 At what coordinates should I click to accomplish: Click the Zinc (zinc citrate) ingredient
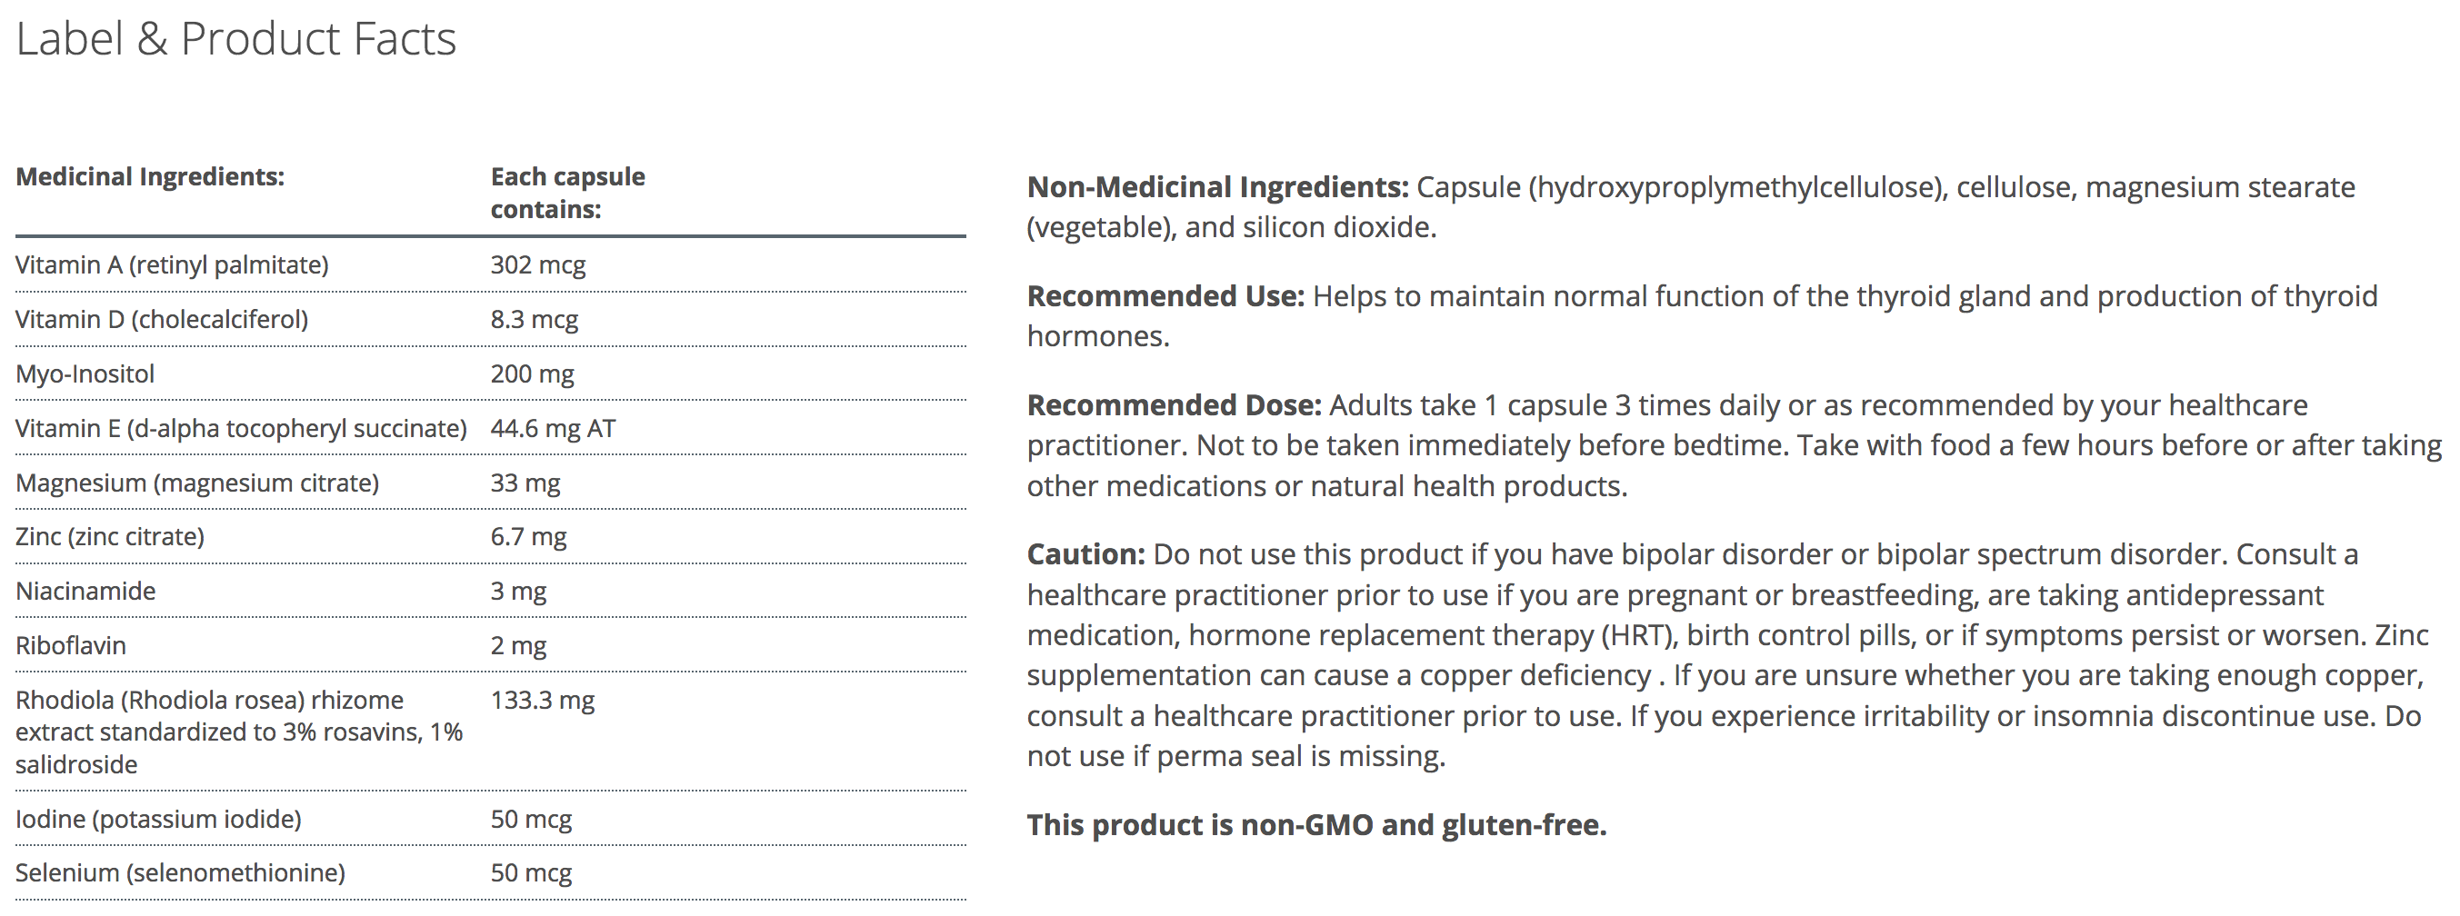(110, 537)
